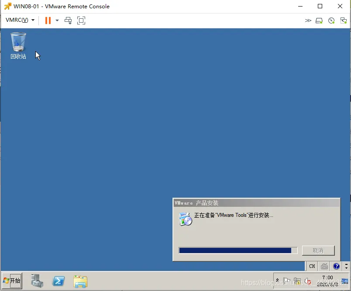Show hidden system tray icons

tap(277, 281)
